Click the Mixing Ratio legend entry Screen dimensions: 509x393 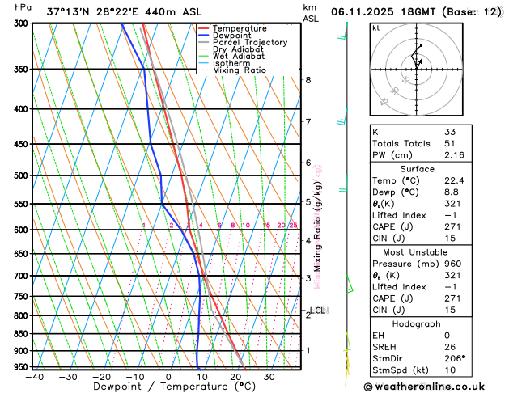click(240, 70)
